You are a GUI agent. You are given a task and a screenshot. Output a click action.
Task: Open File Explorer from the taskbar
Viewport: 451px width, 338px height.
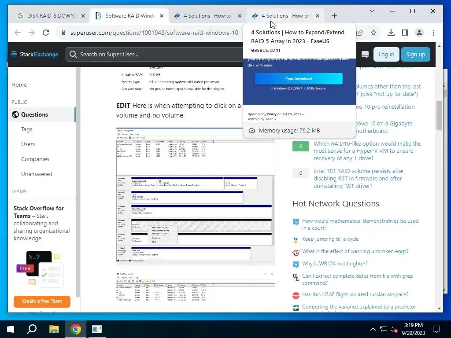coord(54,329)
